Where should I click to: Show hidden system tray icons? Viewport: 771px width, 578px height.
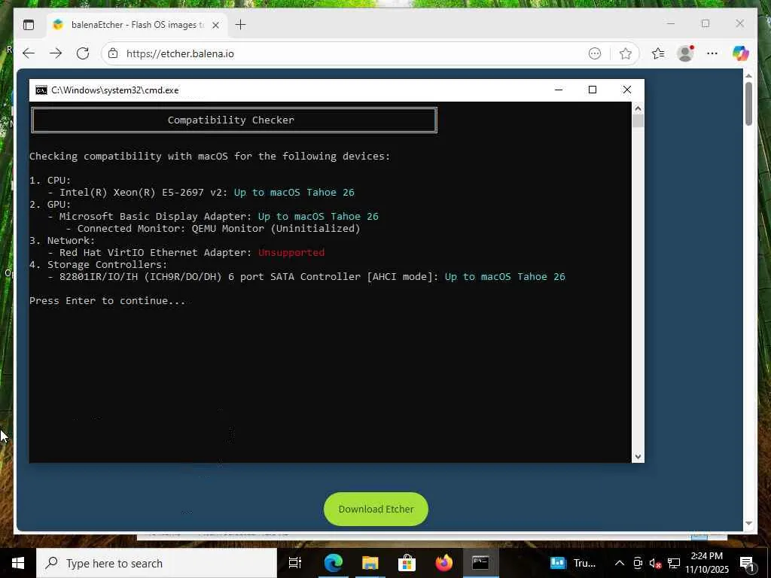620,563
